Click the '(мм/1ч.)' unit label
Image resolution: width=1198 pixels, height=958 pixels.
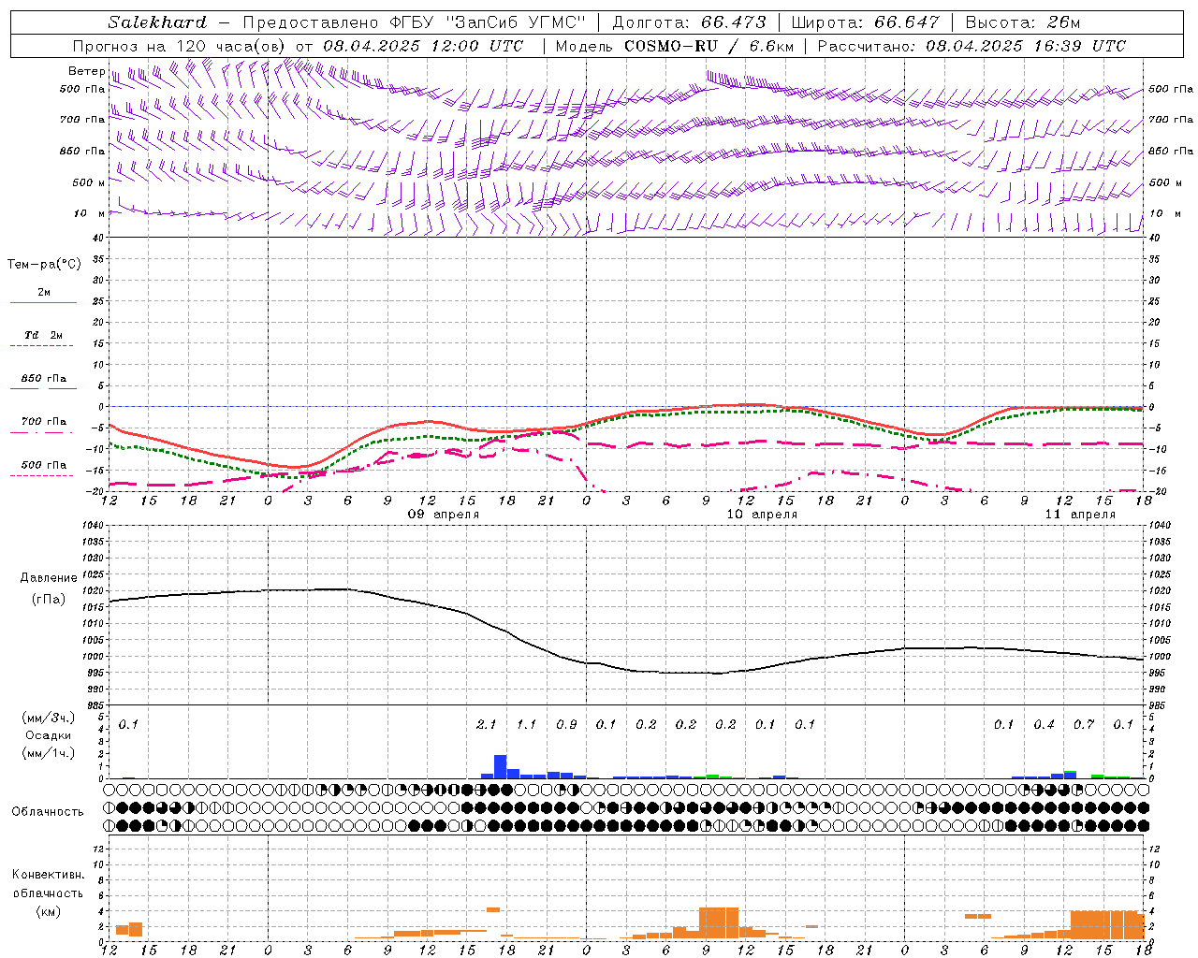coord(49,753)
